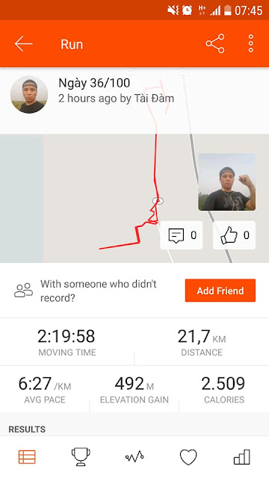Tap the back arrow icon
The image size is (269, 478).
23,44
